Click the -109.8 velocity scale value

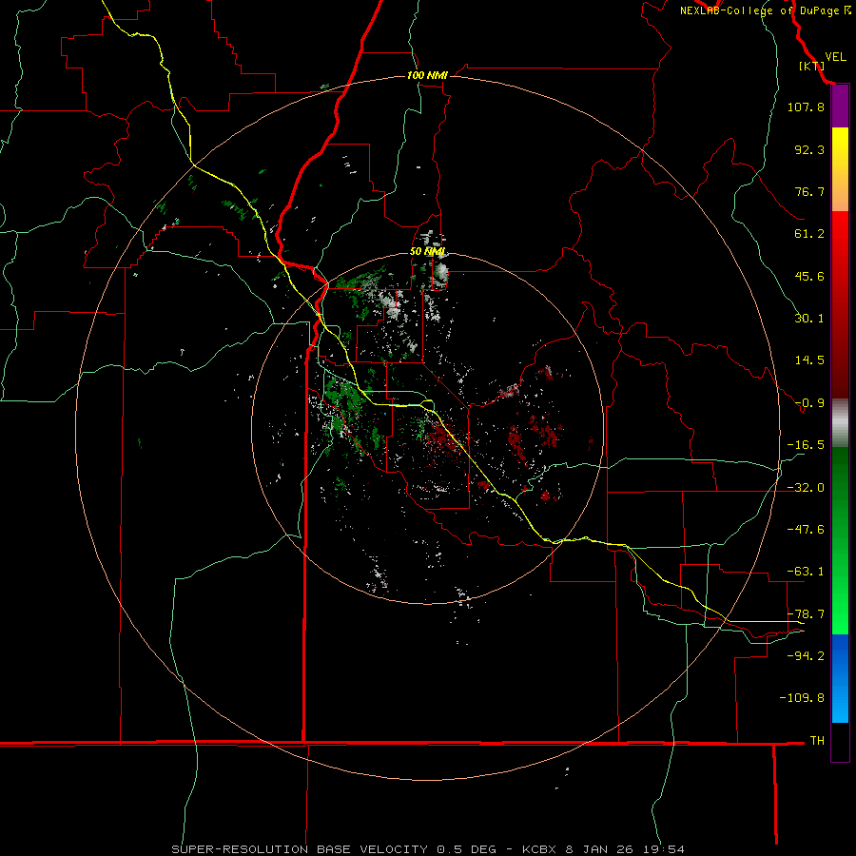tap(802, 698)
